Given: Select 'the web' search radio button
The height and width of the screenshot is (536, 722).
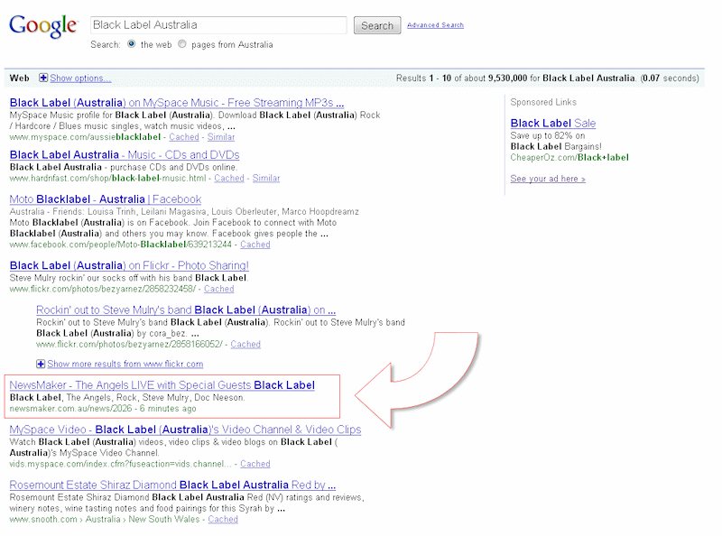Looking at the screenshot, I should click(132, 44).
